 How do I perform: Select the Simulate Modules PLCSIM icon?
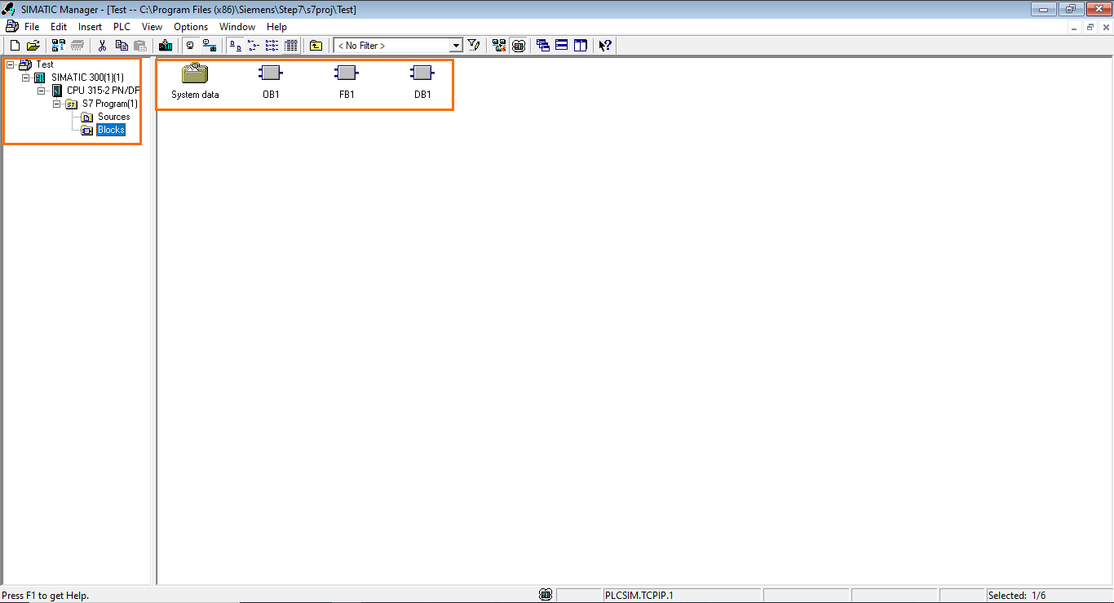point(519,45)
